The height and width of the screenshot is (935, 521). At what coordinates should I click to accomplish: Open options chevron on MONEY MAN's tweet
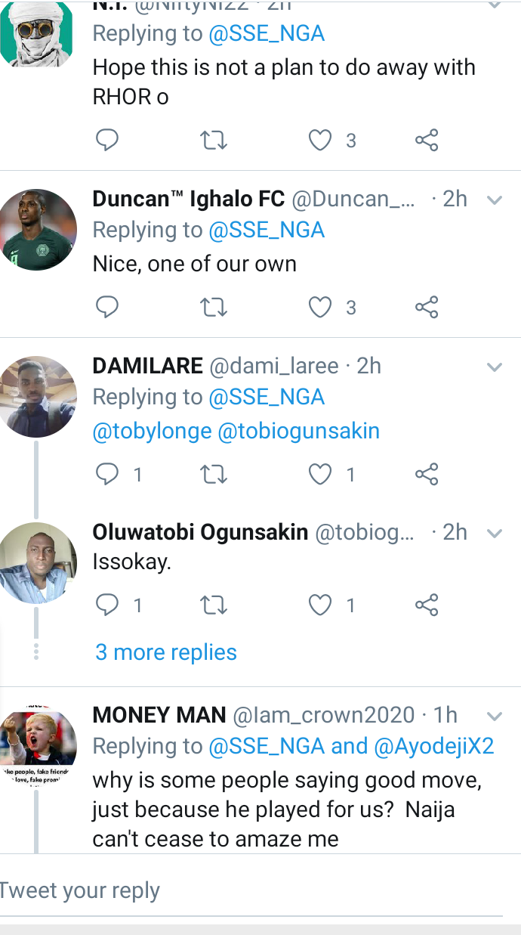495,716
